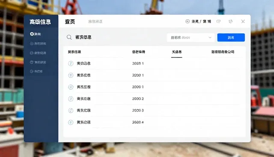This screenshot has height=157, width=274.
Task: Click the name text in the 2000 2 row
Action: point(84,99)
